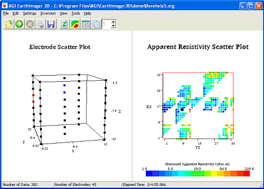Image resolution: width=264 pixels, height=189 pixels.
Task: Click the TX axis label
Action: [197, 148]
